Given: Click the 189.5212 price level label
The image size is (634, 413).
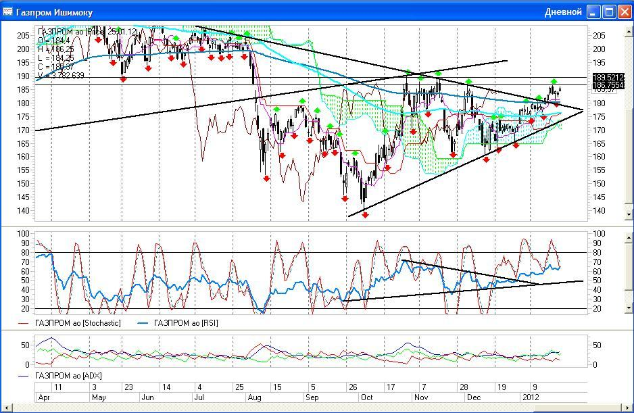Looking at the screenshot, I should [x=608, y=77].
